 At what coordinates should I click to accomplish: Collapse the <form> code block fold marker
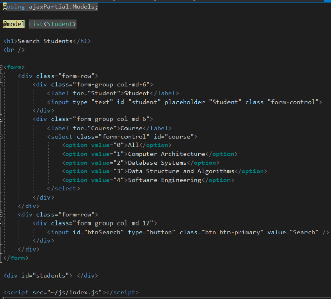[1, 67]
